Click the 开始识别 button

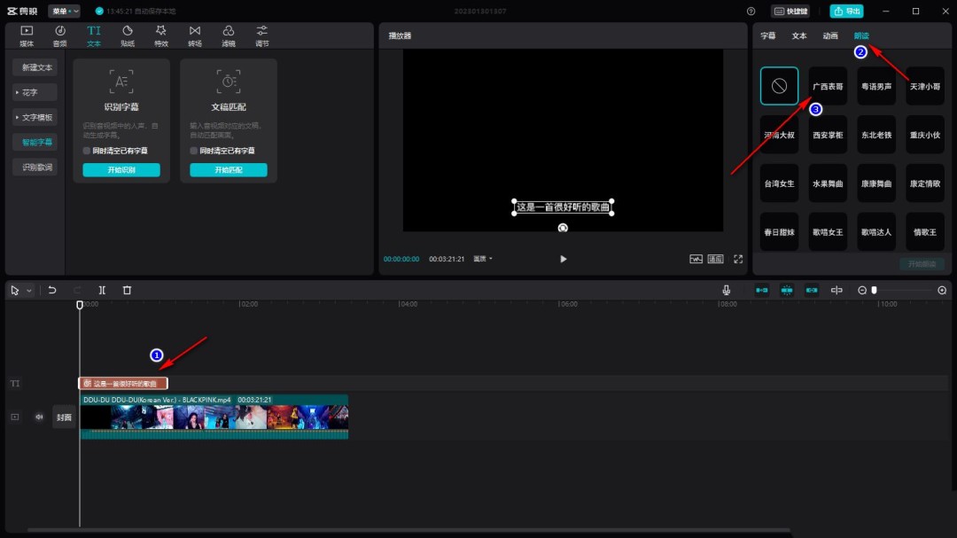click(x=121, y=169)
